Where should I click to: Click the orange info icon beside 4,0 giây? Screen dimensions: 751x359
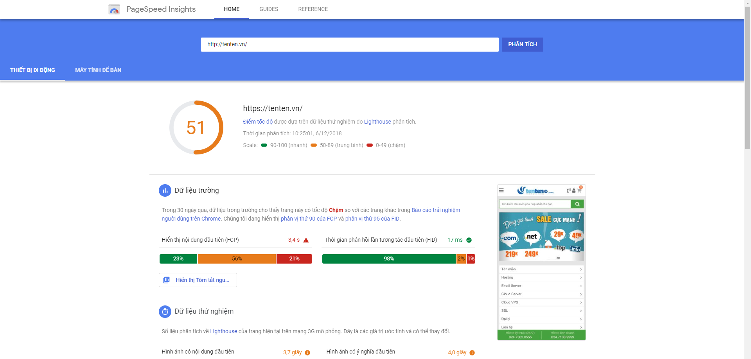point(472,353)
